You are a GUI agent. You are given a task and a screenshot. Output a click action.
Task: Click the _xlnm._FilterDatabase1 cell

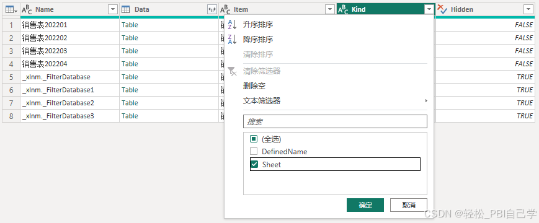click(70, 90)
